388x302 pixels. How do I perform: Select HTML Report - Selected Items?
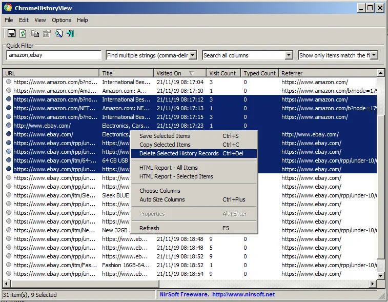point(194,176)
